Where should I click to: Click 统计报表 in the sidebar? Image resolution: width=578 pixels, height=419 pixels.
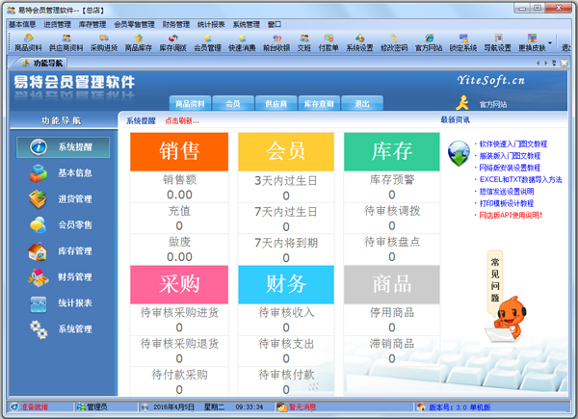click(x=65, y=302)
